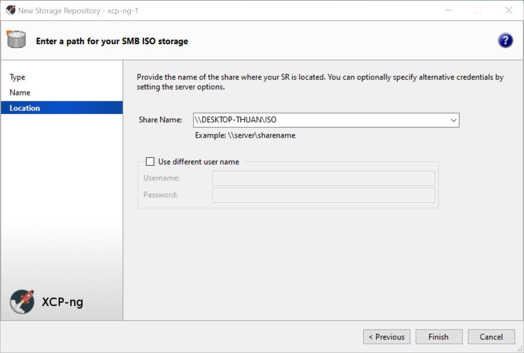Minimize the New Storage Repository window
This screenshot has height=353, width=524.
pyautogui.click(x=448, y=10)
